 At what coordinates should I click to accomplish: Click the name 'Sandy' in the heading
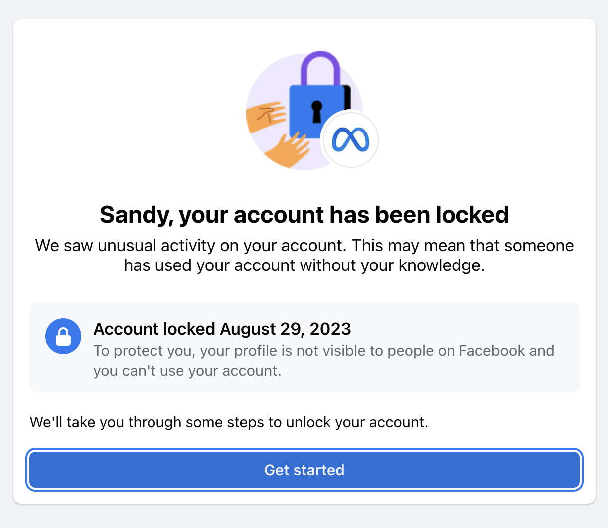pos(135,215)
